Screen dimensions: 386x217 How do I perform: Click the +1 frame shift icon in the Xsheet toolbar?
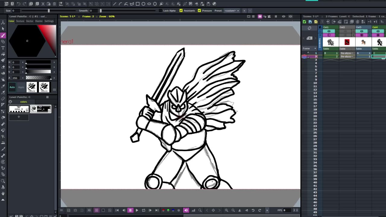click(x=375, y=22)
